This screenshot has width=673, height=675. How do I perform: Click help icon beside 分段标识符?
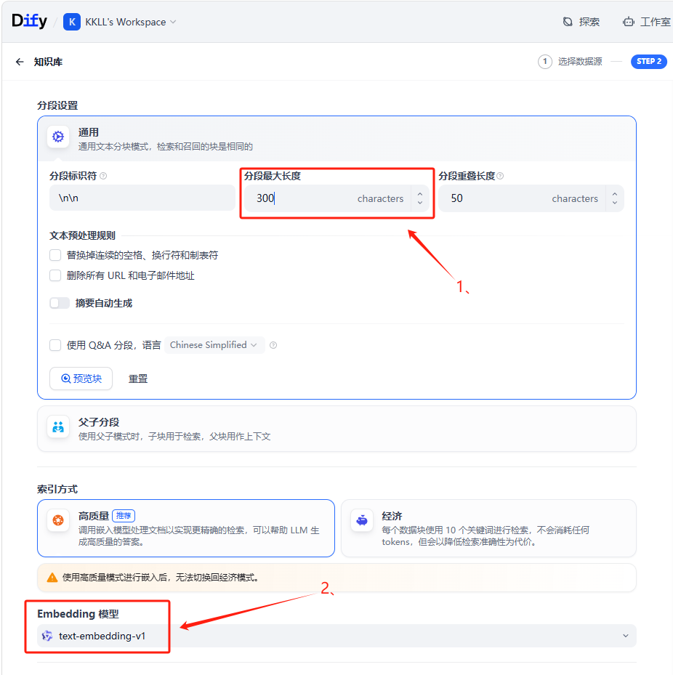[x=103, y=176]
